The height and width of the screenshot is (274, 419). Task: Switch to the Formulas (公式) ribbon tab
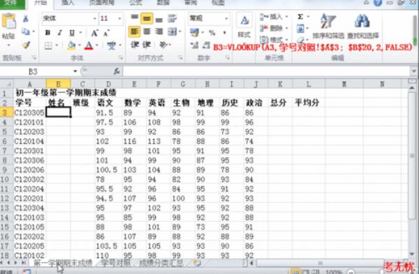click(x=135, y=3)
